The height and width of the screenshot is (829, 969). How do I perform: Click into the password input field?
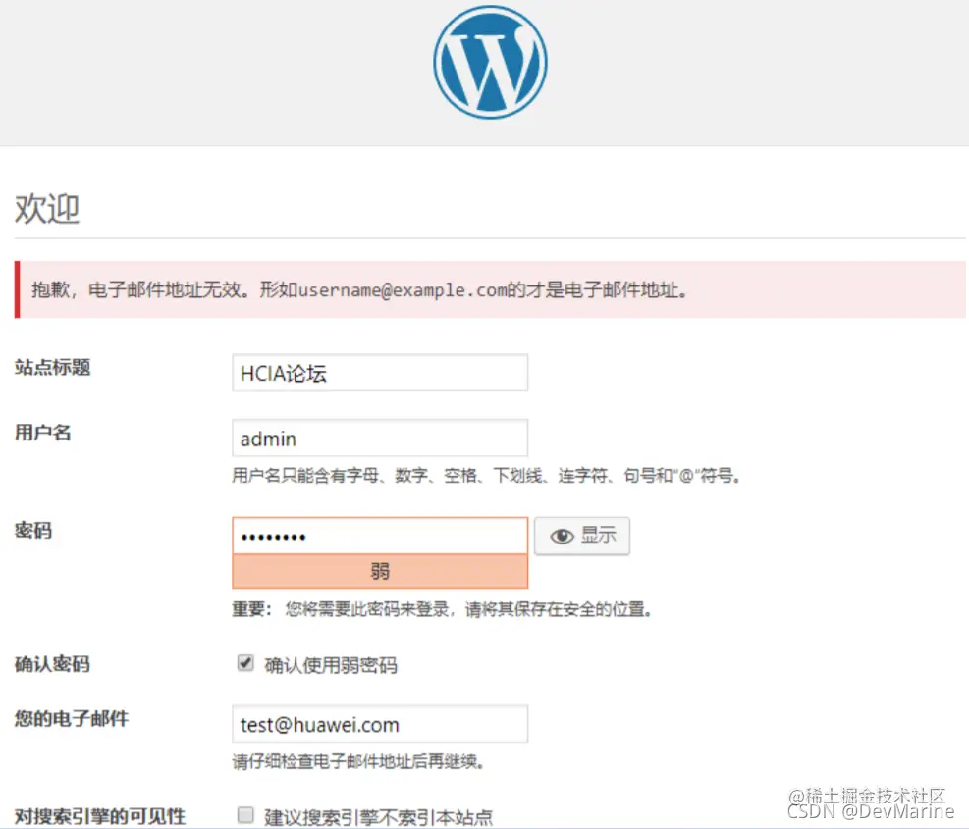tap(380, 536)
